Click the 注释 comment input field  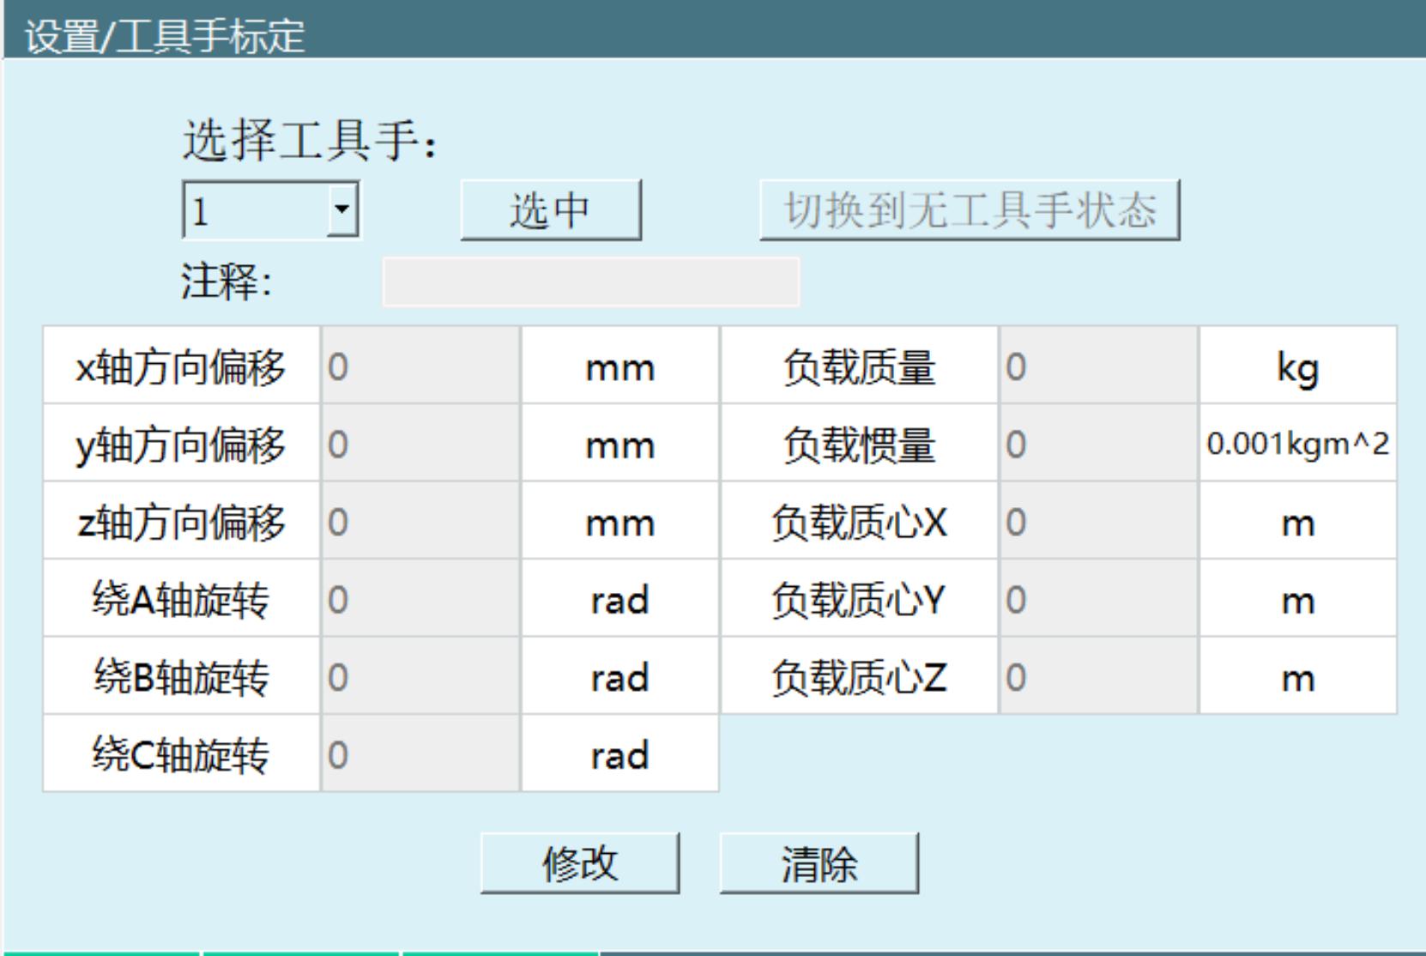592,283
